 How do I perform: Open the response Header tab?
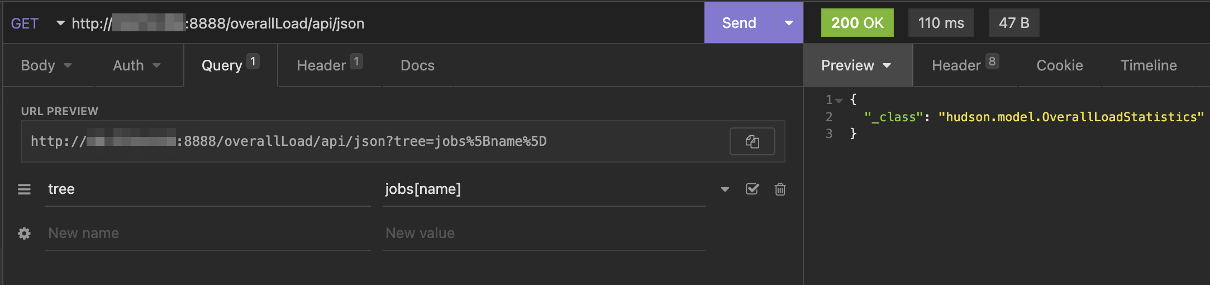coord(964,65)
